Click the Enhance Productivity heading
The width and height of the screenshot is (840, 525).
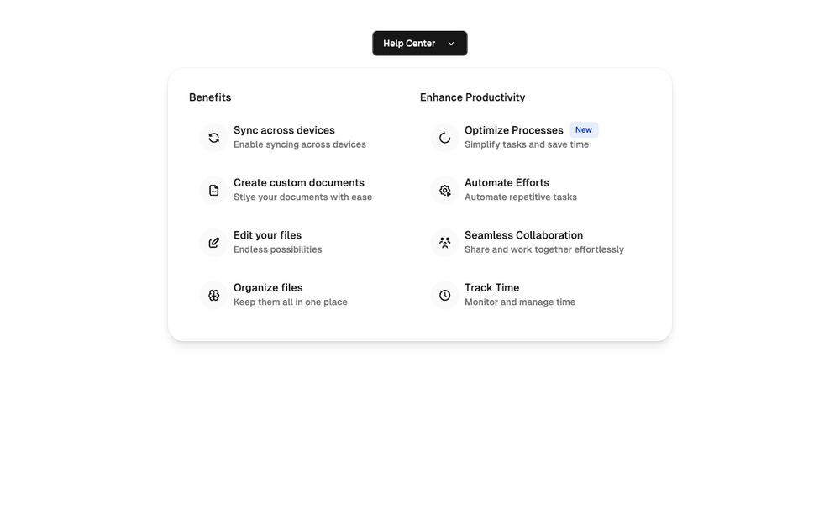[472, 97]
